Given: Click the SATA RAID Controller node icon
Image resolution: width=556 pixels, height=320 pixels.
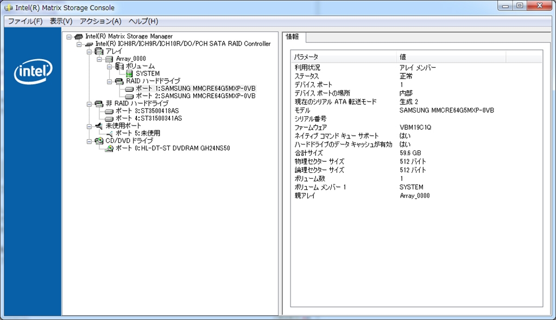Looking at the screenshot, I should [89, 44].
